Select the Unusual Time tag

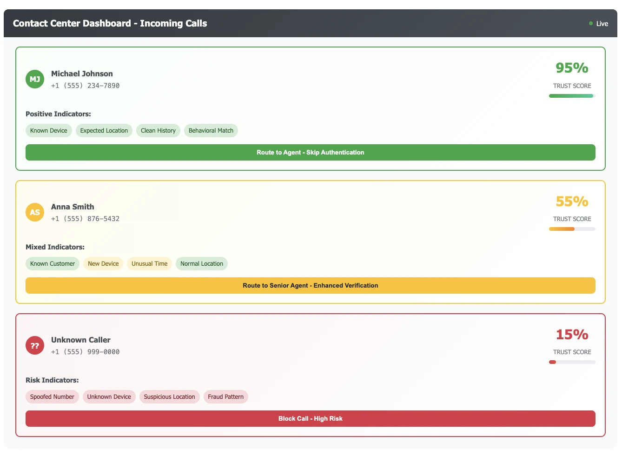point(149,264)
